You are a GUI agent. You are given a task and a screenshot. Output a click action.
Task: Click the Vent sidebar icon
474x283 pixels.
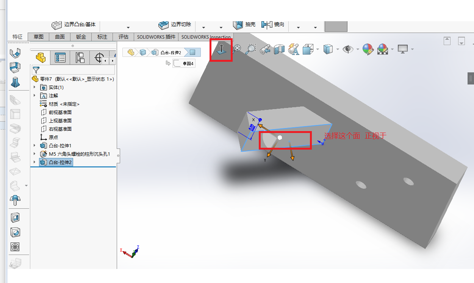coord(15,247)
